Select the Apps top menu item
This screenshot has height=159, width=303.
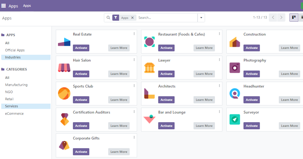click(x=27, y=6)
